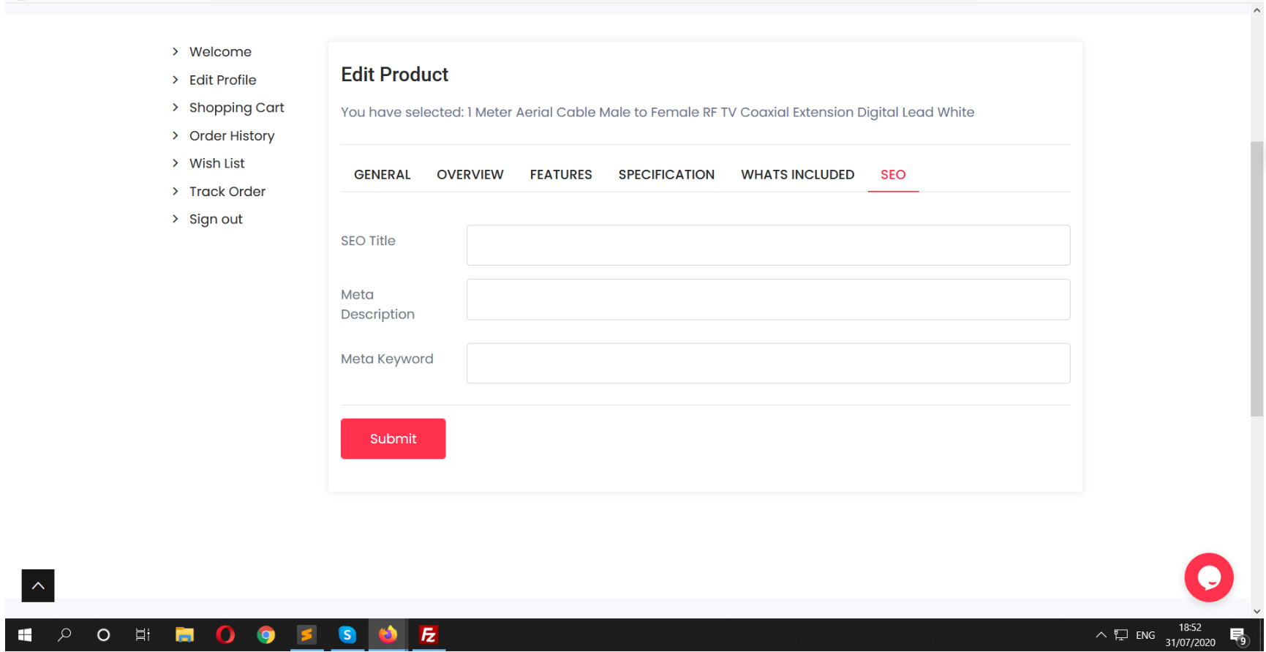Open FileZilla from the taskbar
Image resolution: width=1266 pixels, height=652 pixels.
(429, 634)
